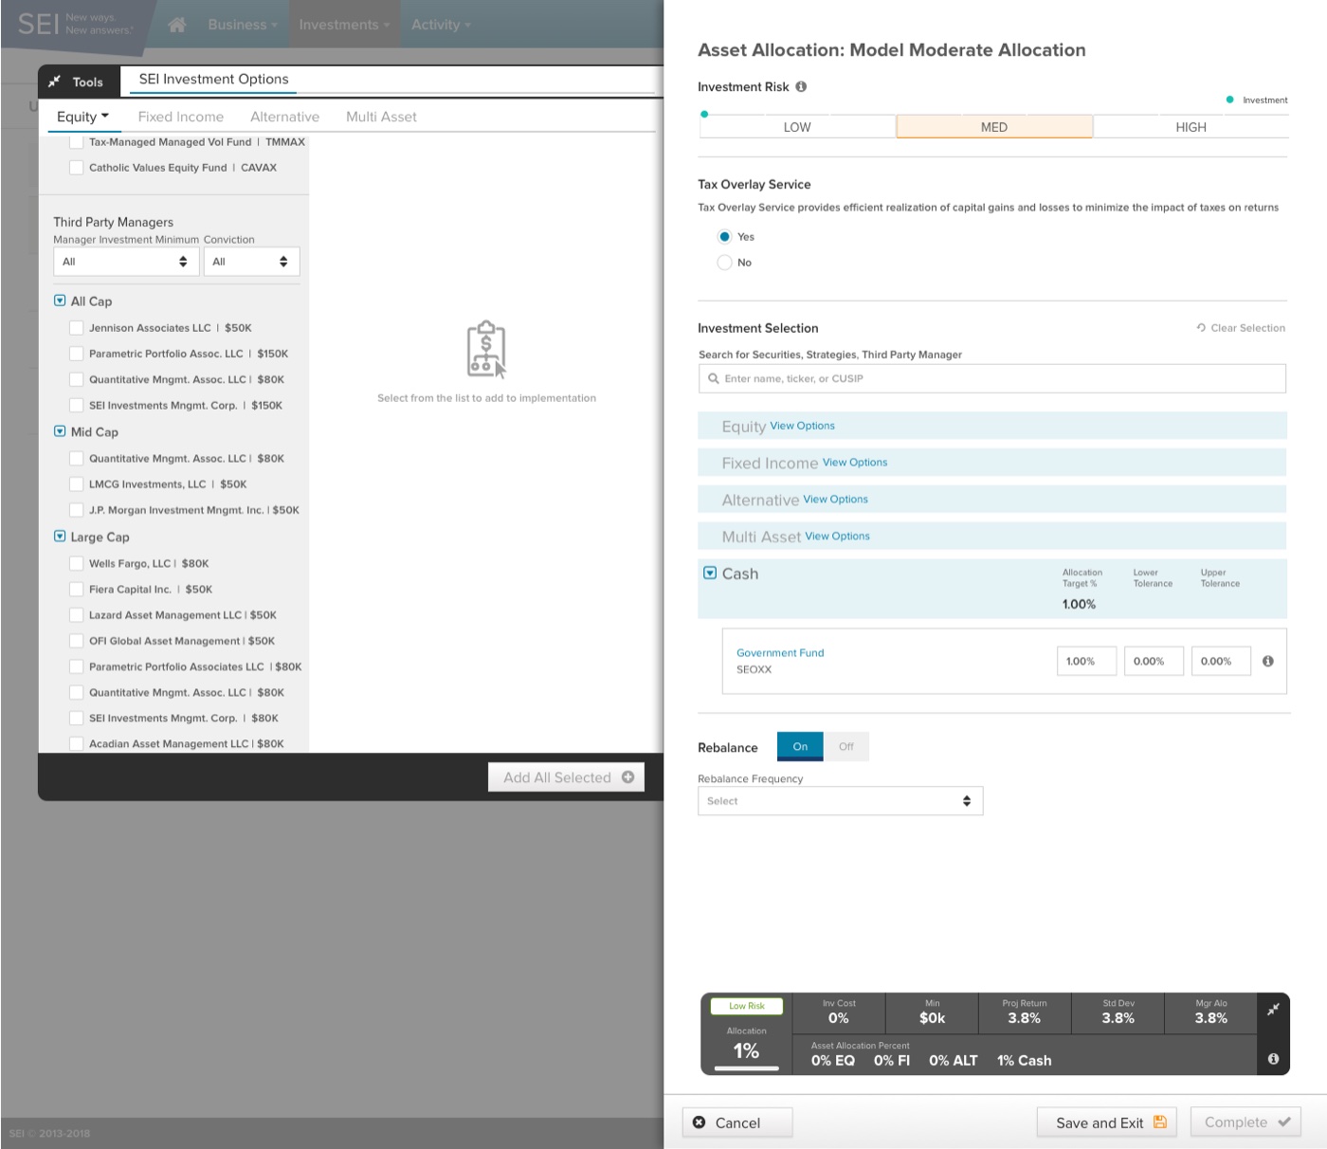
Task: Open the Business menu
Action: [x=243, y=25]
